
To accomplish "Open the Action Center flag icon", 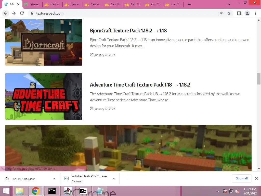I will coord(225,191).
